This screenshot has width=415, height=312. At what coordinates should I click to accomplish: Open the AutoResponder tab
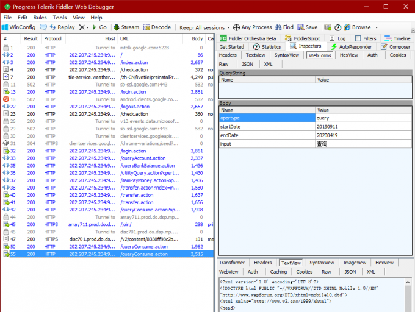[352, 47]
